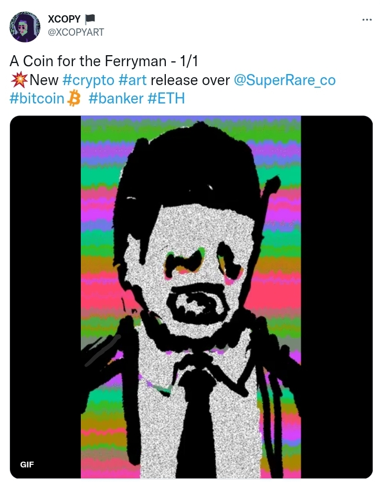
Task: Open the #art hashtag
Action: tap(133, 80)
